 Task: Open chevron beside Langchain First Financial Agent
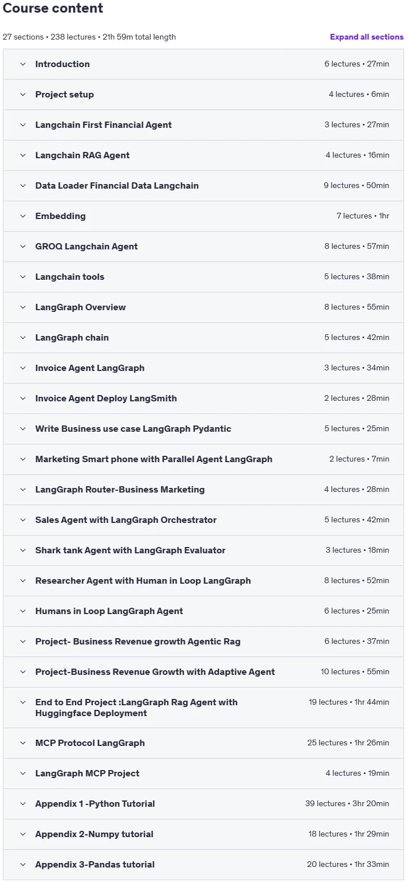pos(23,125)
